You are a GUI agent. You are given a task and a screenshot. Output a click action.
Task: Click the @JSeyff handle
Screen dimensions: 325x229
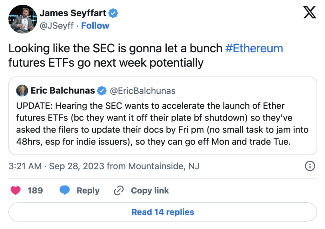tap(57, 26)
